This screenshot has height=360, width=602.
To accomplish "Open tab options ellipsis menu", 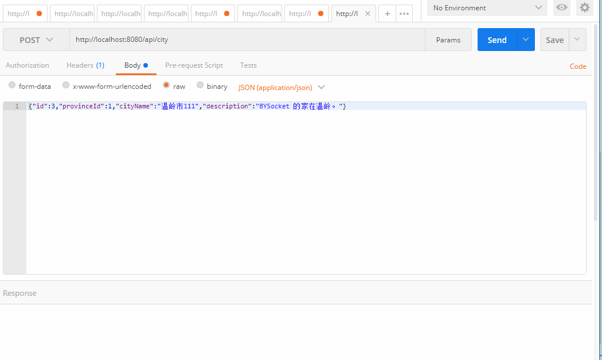I will point(404,14).
